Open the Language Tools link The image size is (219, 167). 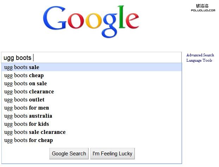pos(199,61)
